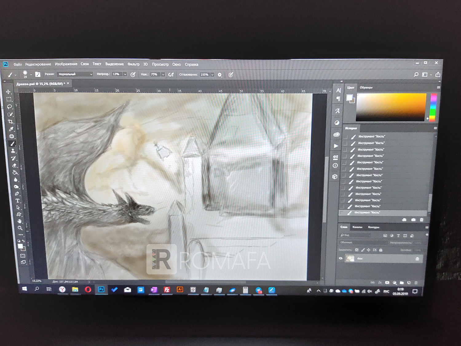Open the brush preset picker arrow
This screenshot has width=461, height=346.
point(31,75)
